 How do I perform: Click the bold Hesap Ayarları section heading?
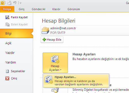point(84,54)
